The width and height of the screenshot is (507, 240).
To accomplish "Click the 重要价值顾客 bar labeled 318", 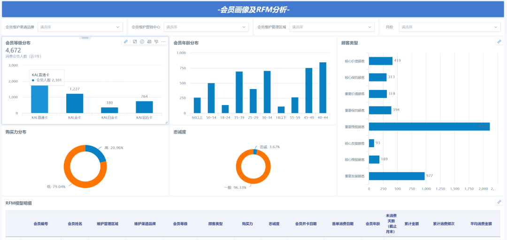I will (x=377, y=94).
